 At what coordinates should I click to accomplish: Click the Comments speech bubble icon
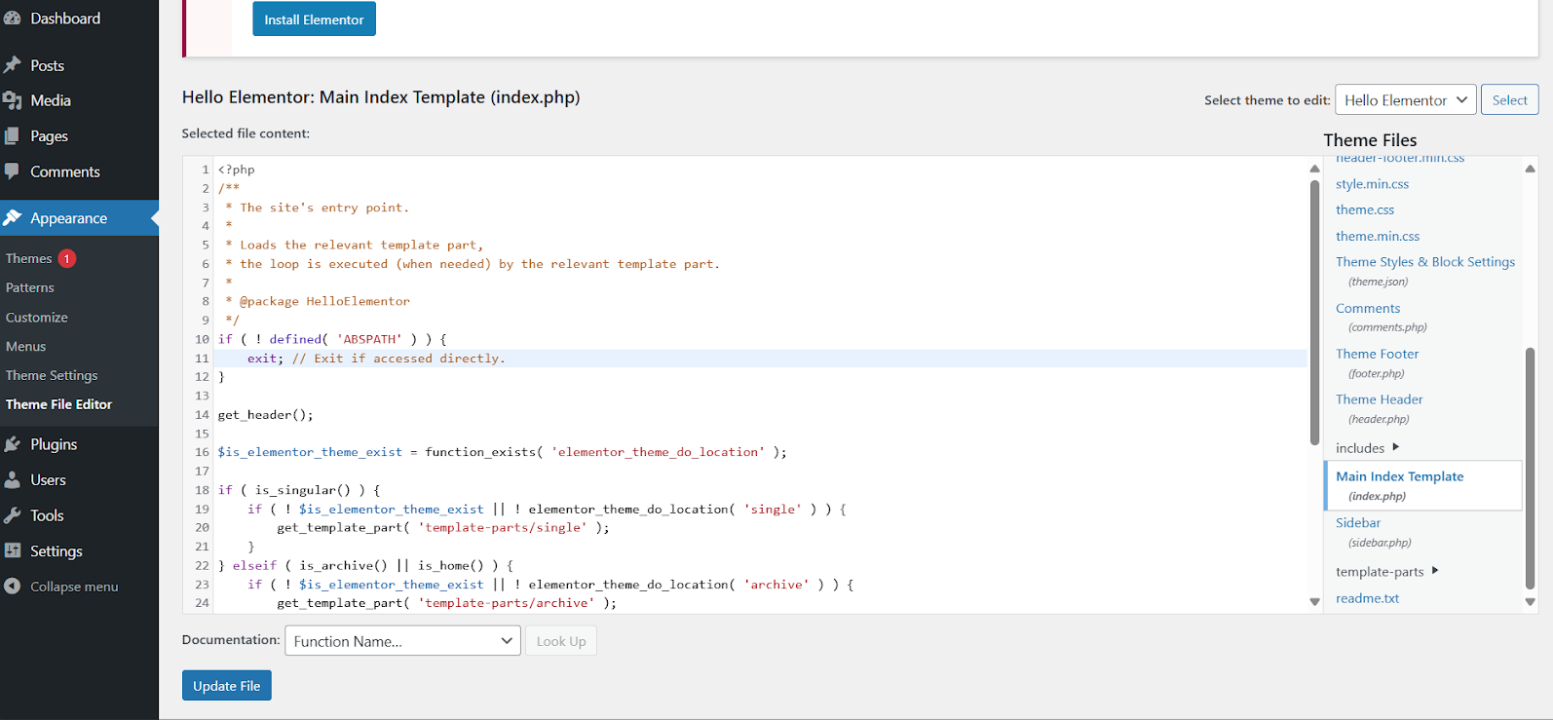click(x=13, y=171)
